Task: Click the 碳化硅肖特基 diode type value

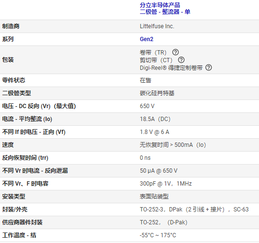Action: (157, 93)
